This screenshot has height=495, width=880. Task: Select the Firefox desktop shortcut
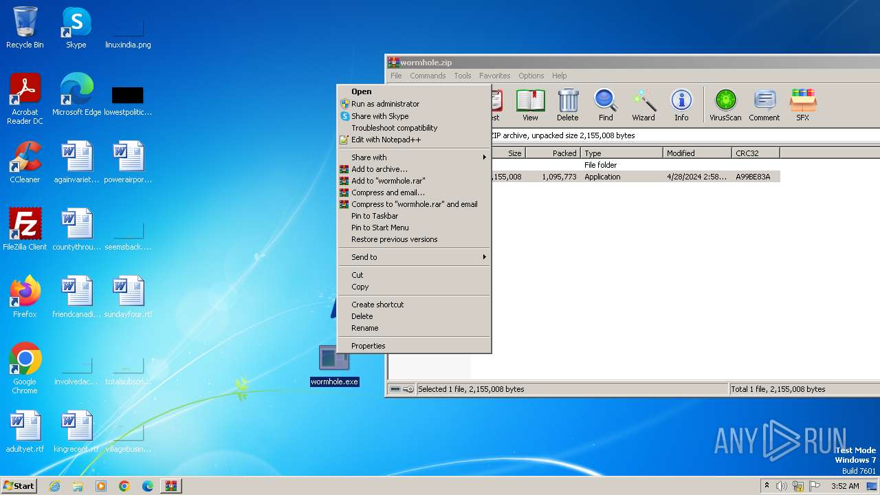pyautogui.click(x=25, y=297)
